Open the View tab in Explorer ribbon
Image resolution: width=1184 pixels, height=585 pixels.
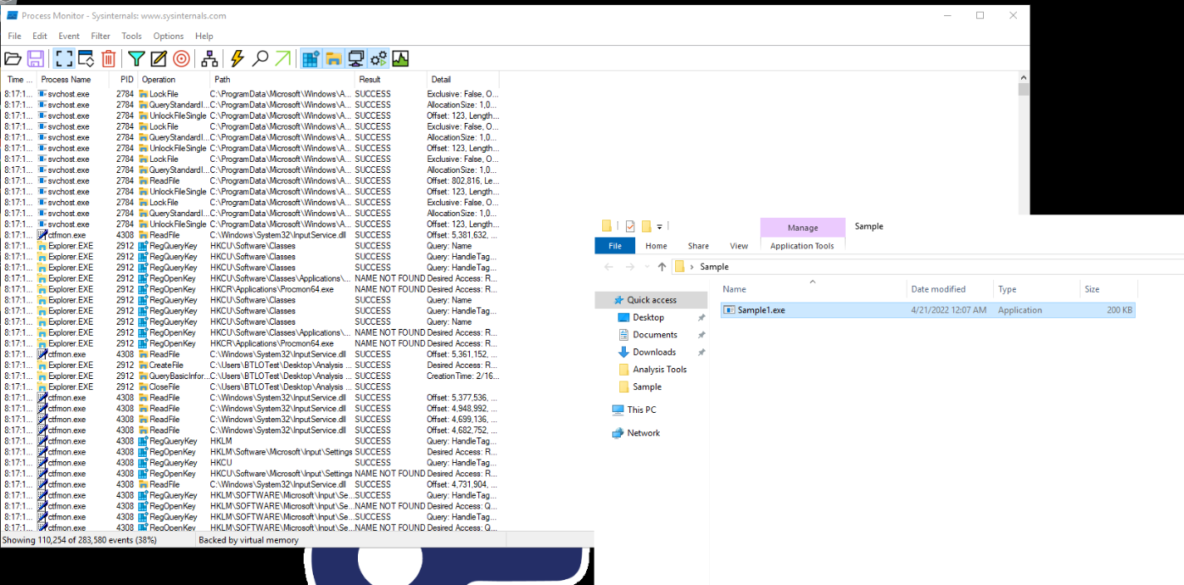coord(740,246)
